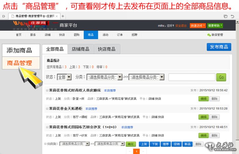The image size is (239, 154).
Task: Select the 茉莉花香金天拓酒柜 product checkbox
Action: [47, 109]
